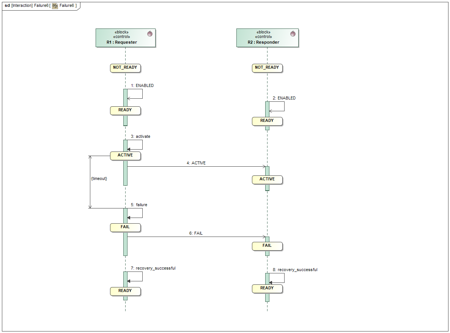Select the ACTIVE state on Requester lifeline
Screen dimensions: 450x333
[x=125, y=155]
